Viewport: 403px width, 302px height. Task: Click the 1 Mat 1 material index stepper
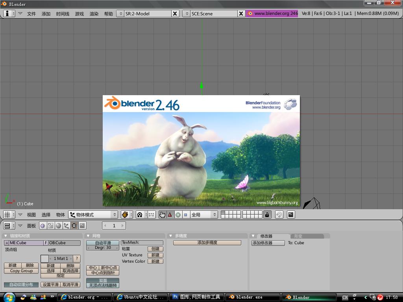coord(61,259)
